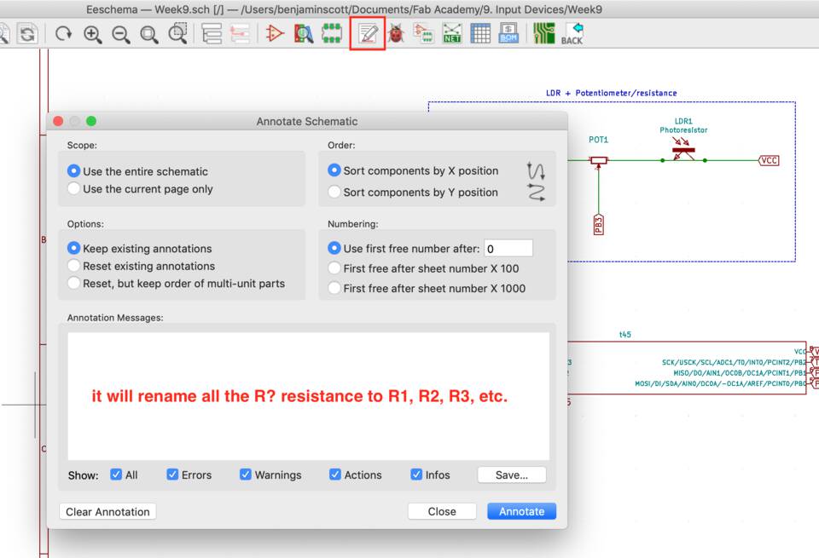Run electrical rules check ladybug icon
The width and height of the screenshot is (819, 558).
(x=397, y=34)
